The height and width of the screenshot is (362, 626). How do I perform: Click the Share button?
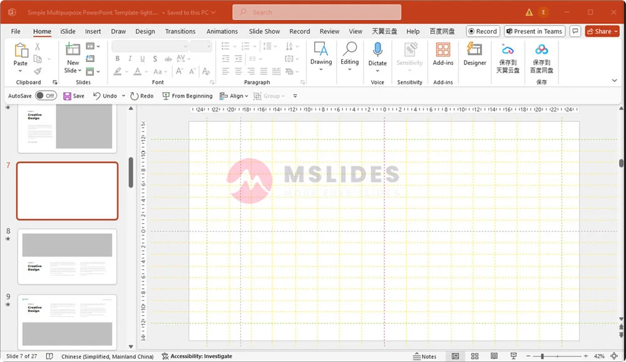pos(602,31)
